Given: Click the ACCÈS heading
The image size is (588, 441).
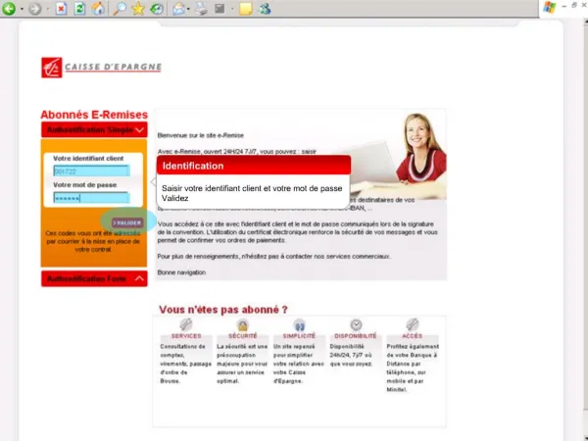Looking at the screenshot, I should [x=413, y=336].
